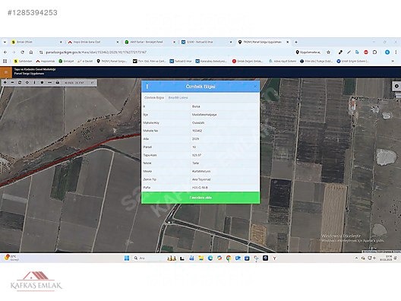Open the taskbar weather widget
Image resolution: width=401 pixels, height=301 pixels.
11,258
